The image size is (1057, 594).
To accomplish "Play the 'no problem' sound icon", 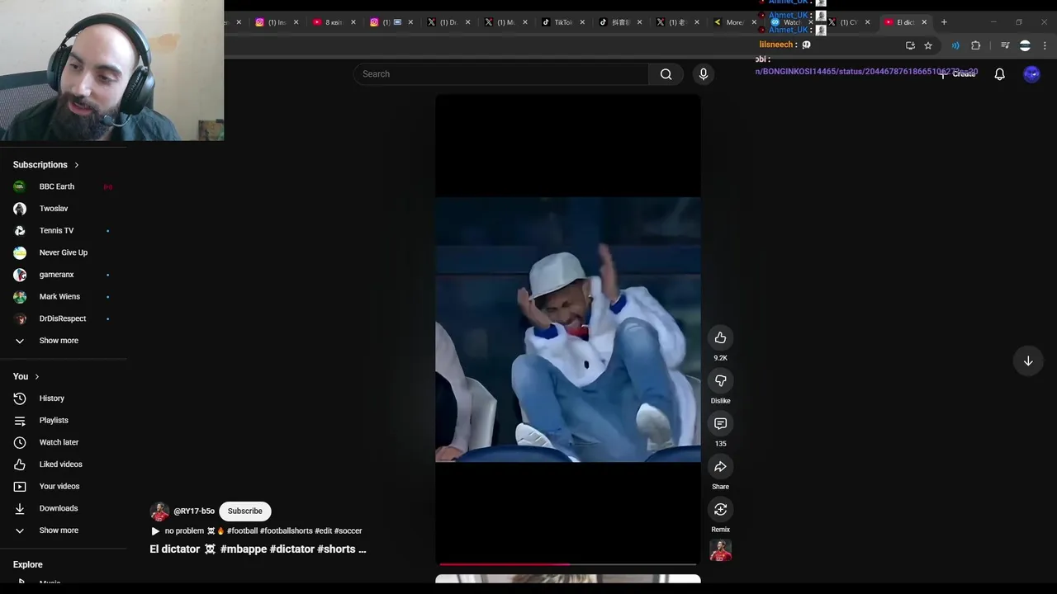I will point(155,531).
